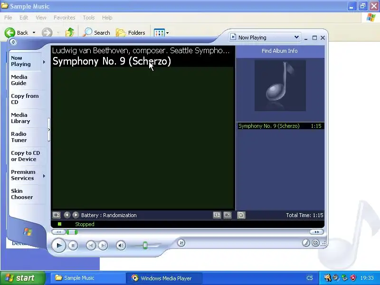Open visualization options menu icon
The image size is (380, 285).
pyautogui.click(x=57, y=215)
